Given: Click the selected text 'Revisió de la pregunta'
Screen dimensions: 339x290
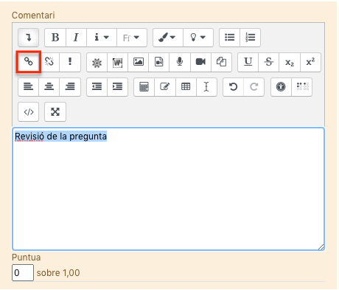Looking at the screenshot, I should pos(60,137).
